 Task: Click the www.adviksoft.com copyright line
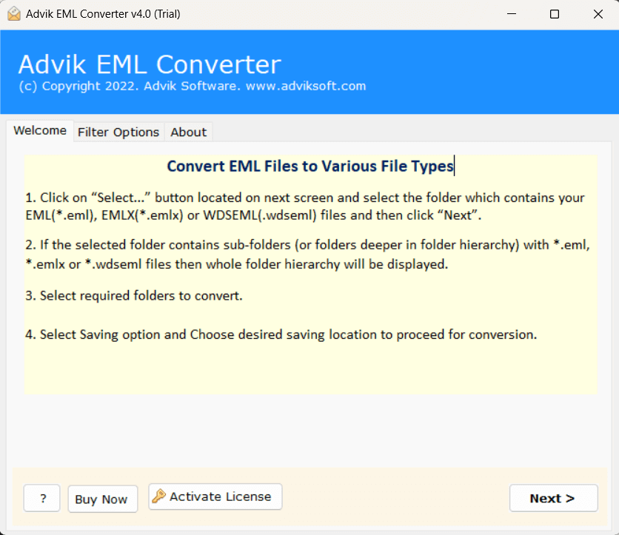point(193,86)
